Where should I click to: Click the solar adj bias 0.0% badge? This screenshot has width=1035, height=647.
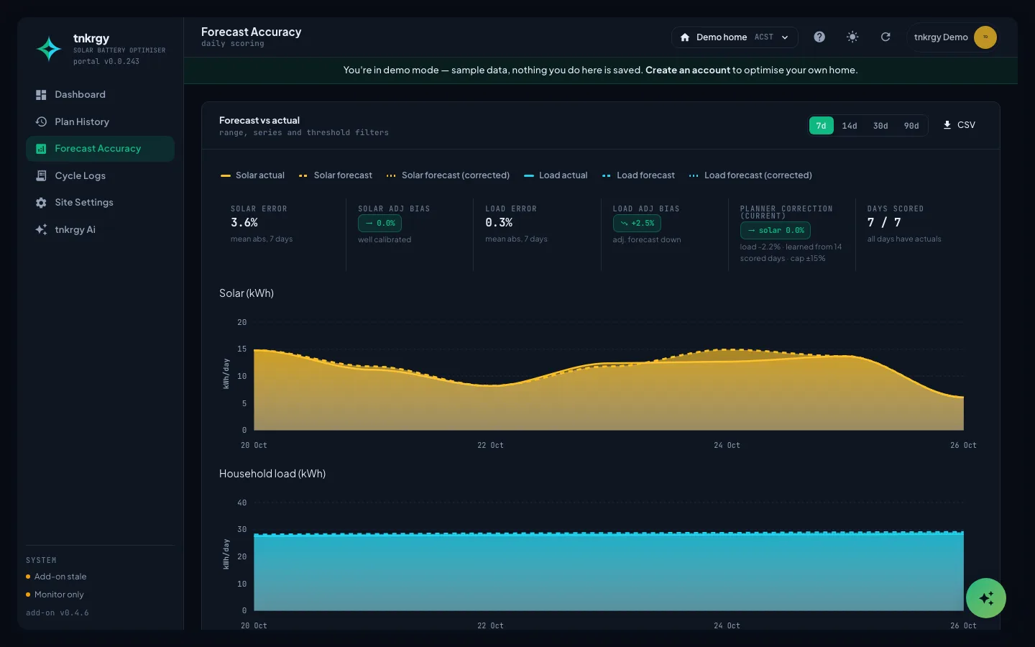(x=379, y=224)
